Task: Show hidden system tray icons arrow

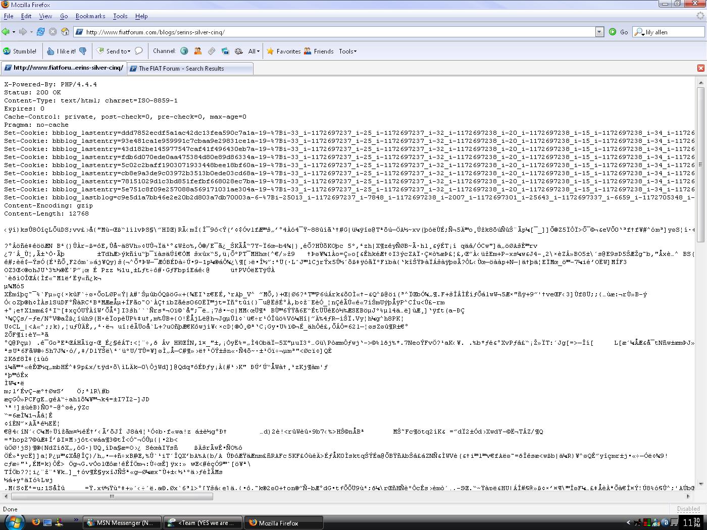Action: coord(629,522)
